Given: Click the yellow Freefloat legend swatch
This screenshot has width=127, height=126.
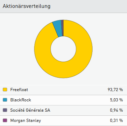Looking at the screenshot, I should tap(5, 90).
